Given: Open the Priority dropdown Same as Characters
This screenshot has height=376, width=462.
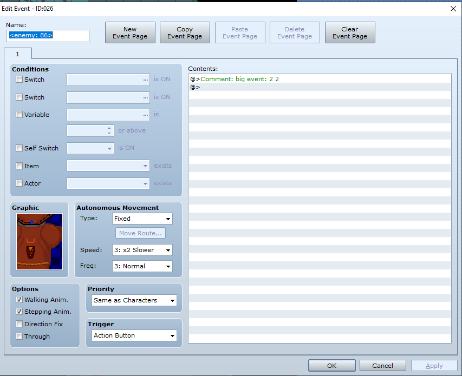Looking at the screenshot, I should (134, 300).
